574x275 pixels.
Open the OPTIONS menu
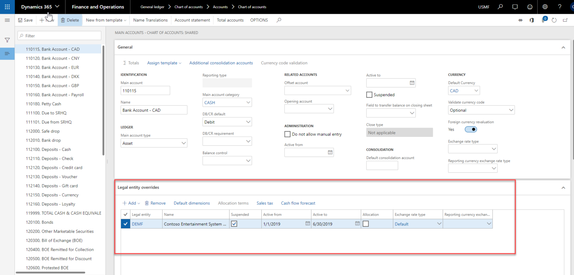[259, 20]
